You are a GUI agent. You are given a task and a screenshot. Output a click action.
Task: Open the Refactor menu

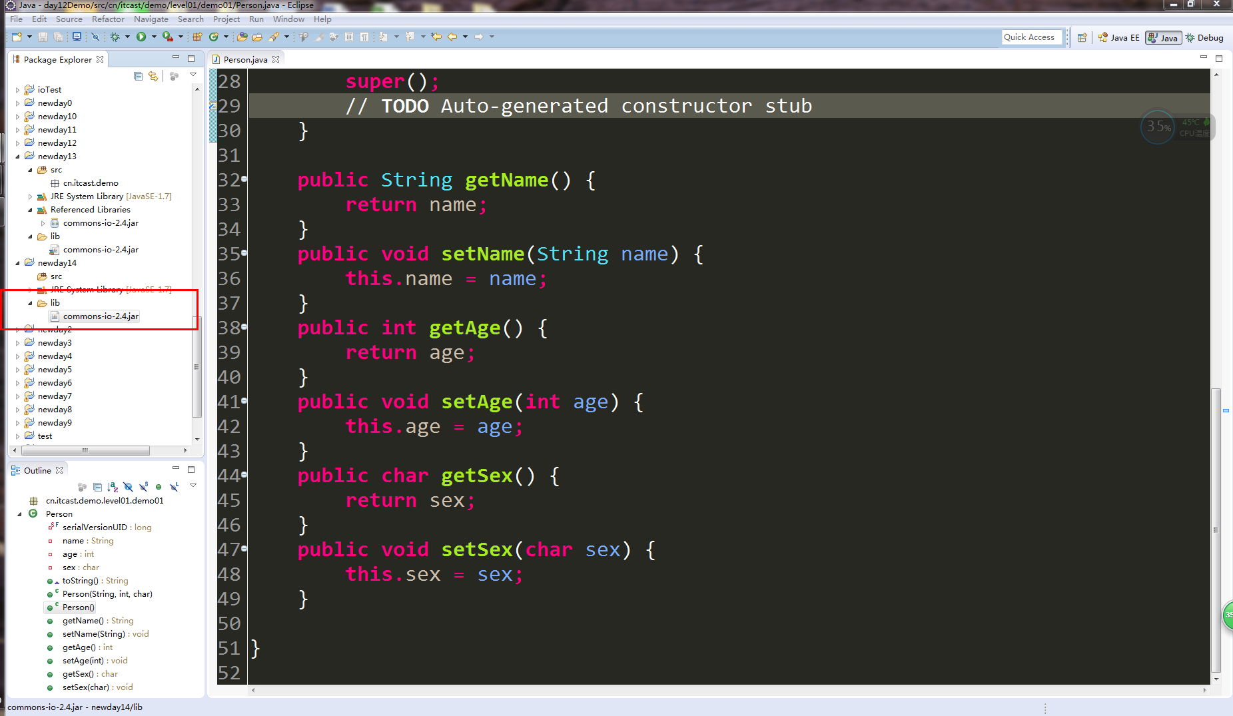[x=108, y=19]
